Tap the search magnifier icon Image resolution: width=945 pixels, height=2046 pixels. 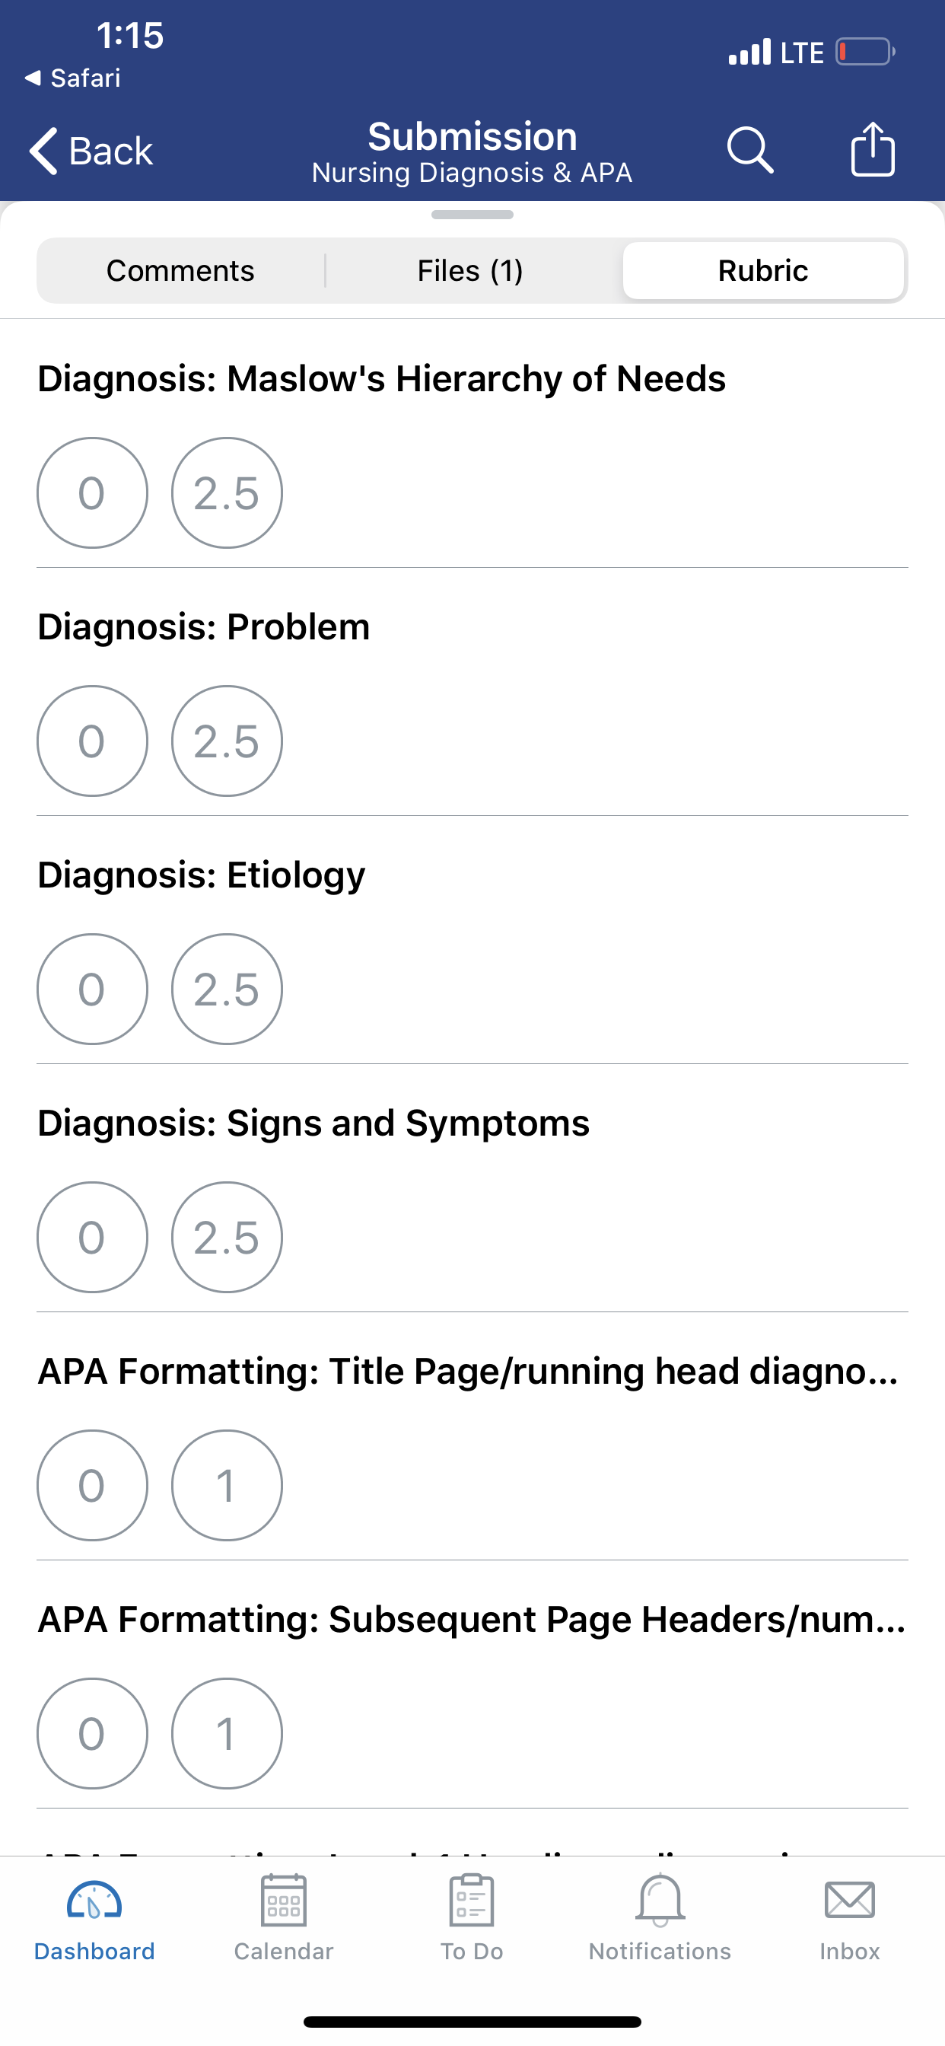[749, 149]
